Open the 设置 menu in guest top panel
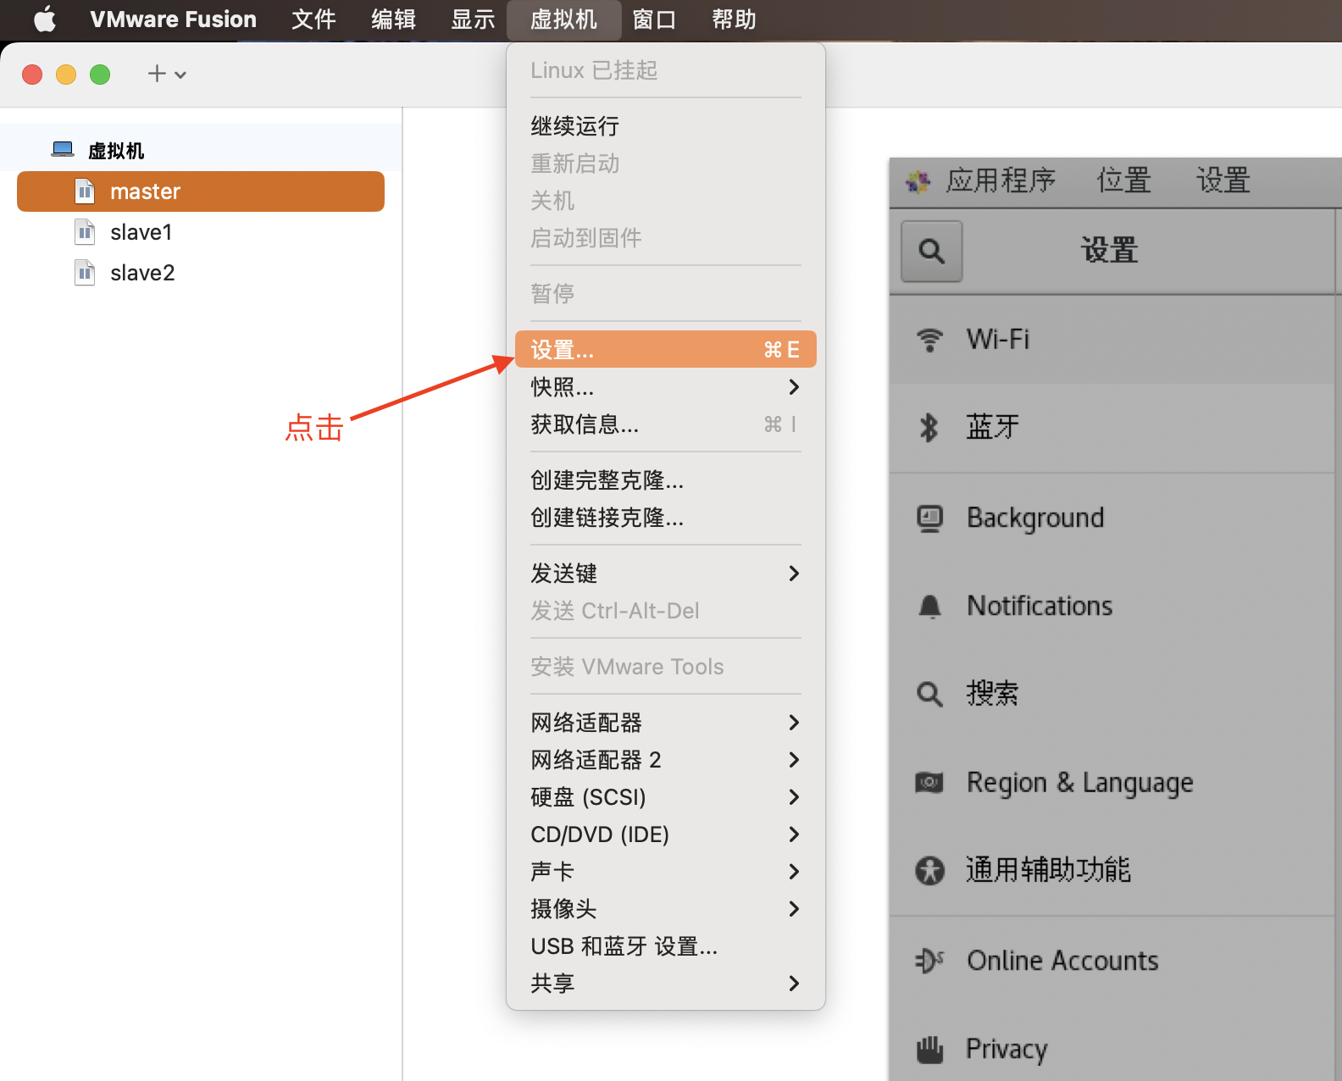 point(1223,180)
